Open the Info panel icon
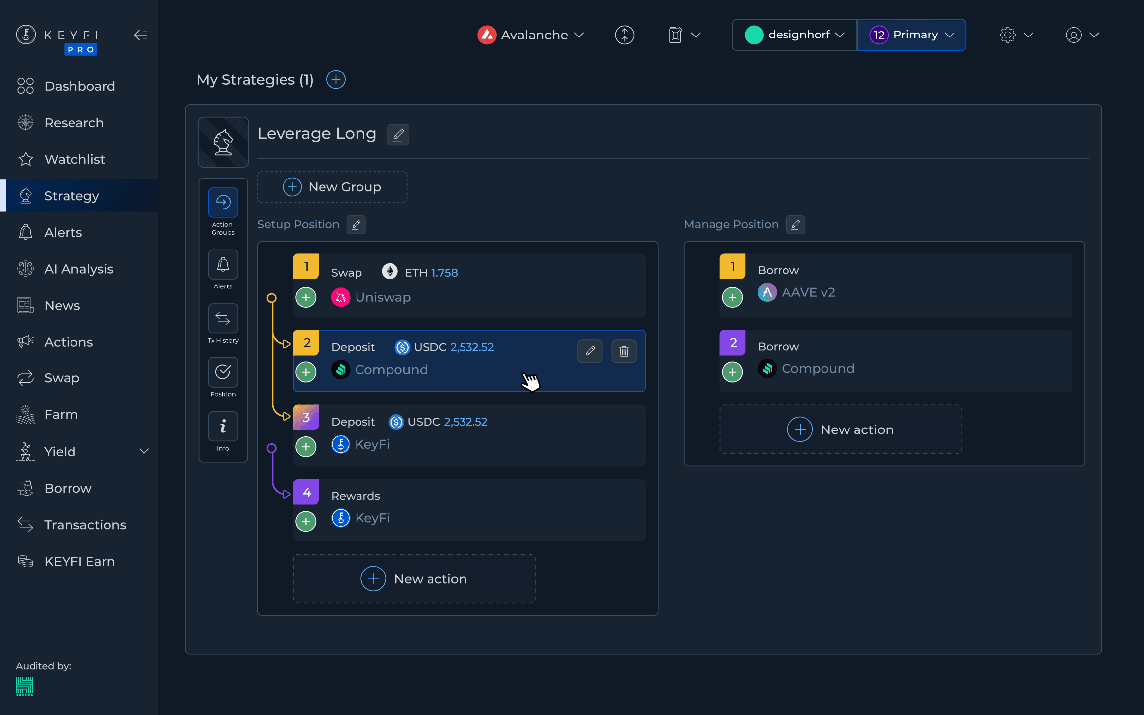This screenshot has width=1144, height=715. [223, 426]
